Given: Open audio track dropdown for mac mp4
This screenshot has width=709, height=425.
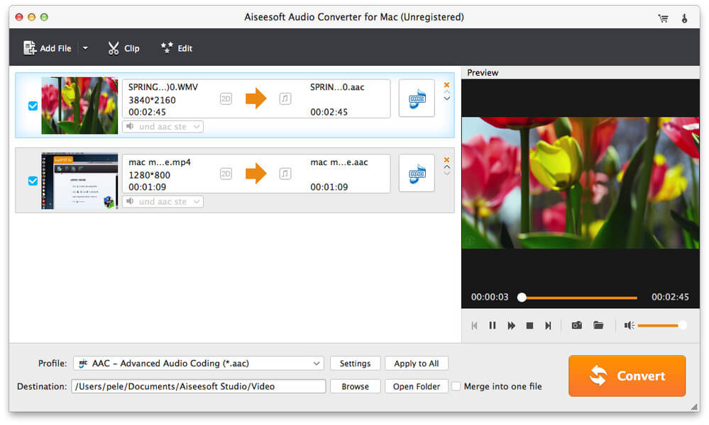Looking at the screenshot, I should point(163,202).
